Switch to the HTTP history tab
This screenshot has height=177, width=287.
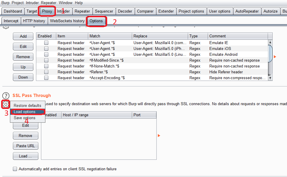point(34,21)
